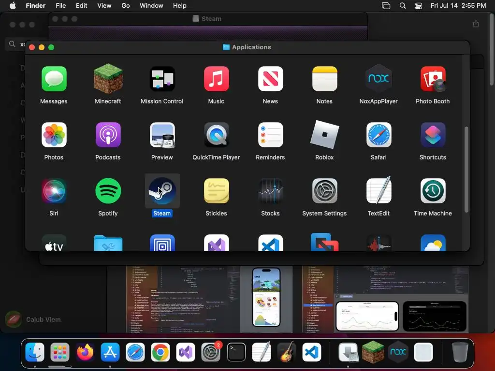This screenshot has height=371, width=495.
Task: Select the Photo Booth app icon
Action: pyautogui.click(x=433, y=79)
